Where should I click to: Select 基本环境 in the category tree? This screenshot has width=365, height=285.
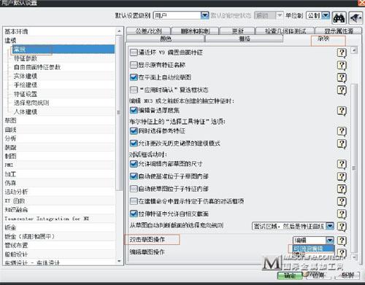(16, 31)
